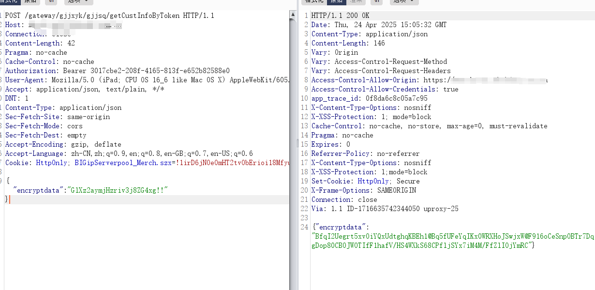The height and width of the screenshot is (290, 595).
Task: Click the Vary: Origin header
Action: tap(335, 52)
